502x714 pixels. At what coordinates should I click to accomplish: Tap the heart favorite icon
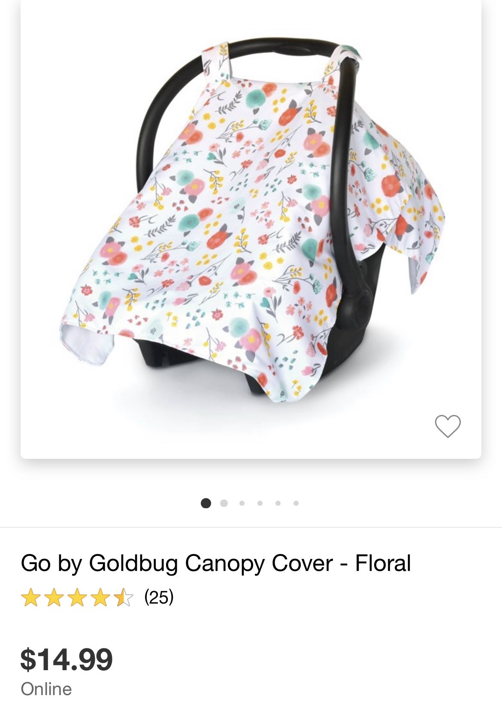[448, 426]
